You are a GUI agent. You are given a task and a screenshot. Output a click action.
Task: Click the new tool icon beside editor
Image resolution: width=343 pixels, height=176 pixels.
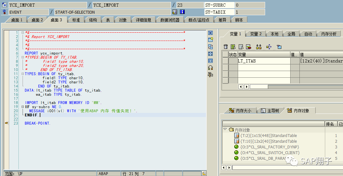coord(210,40)
